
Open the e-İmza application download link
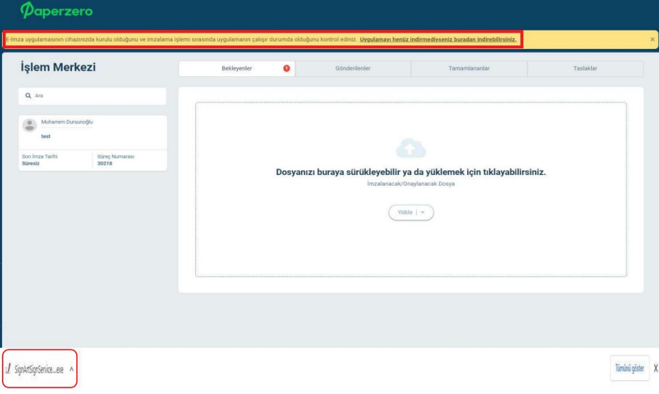(438, 39)
